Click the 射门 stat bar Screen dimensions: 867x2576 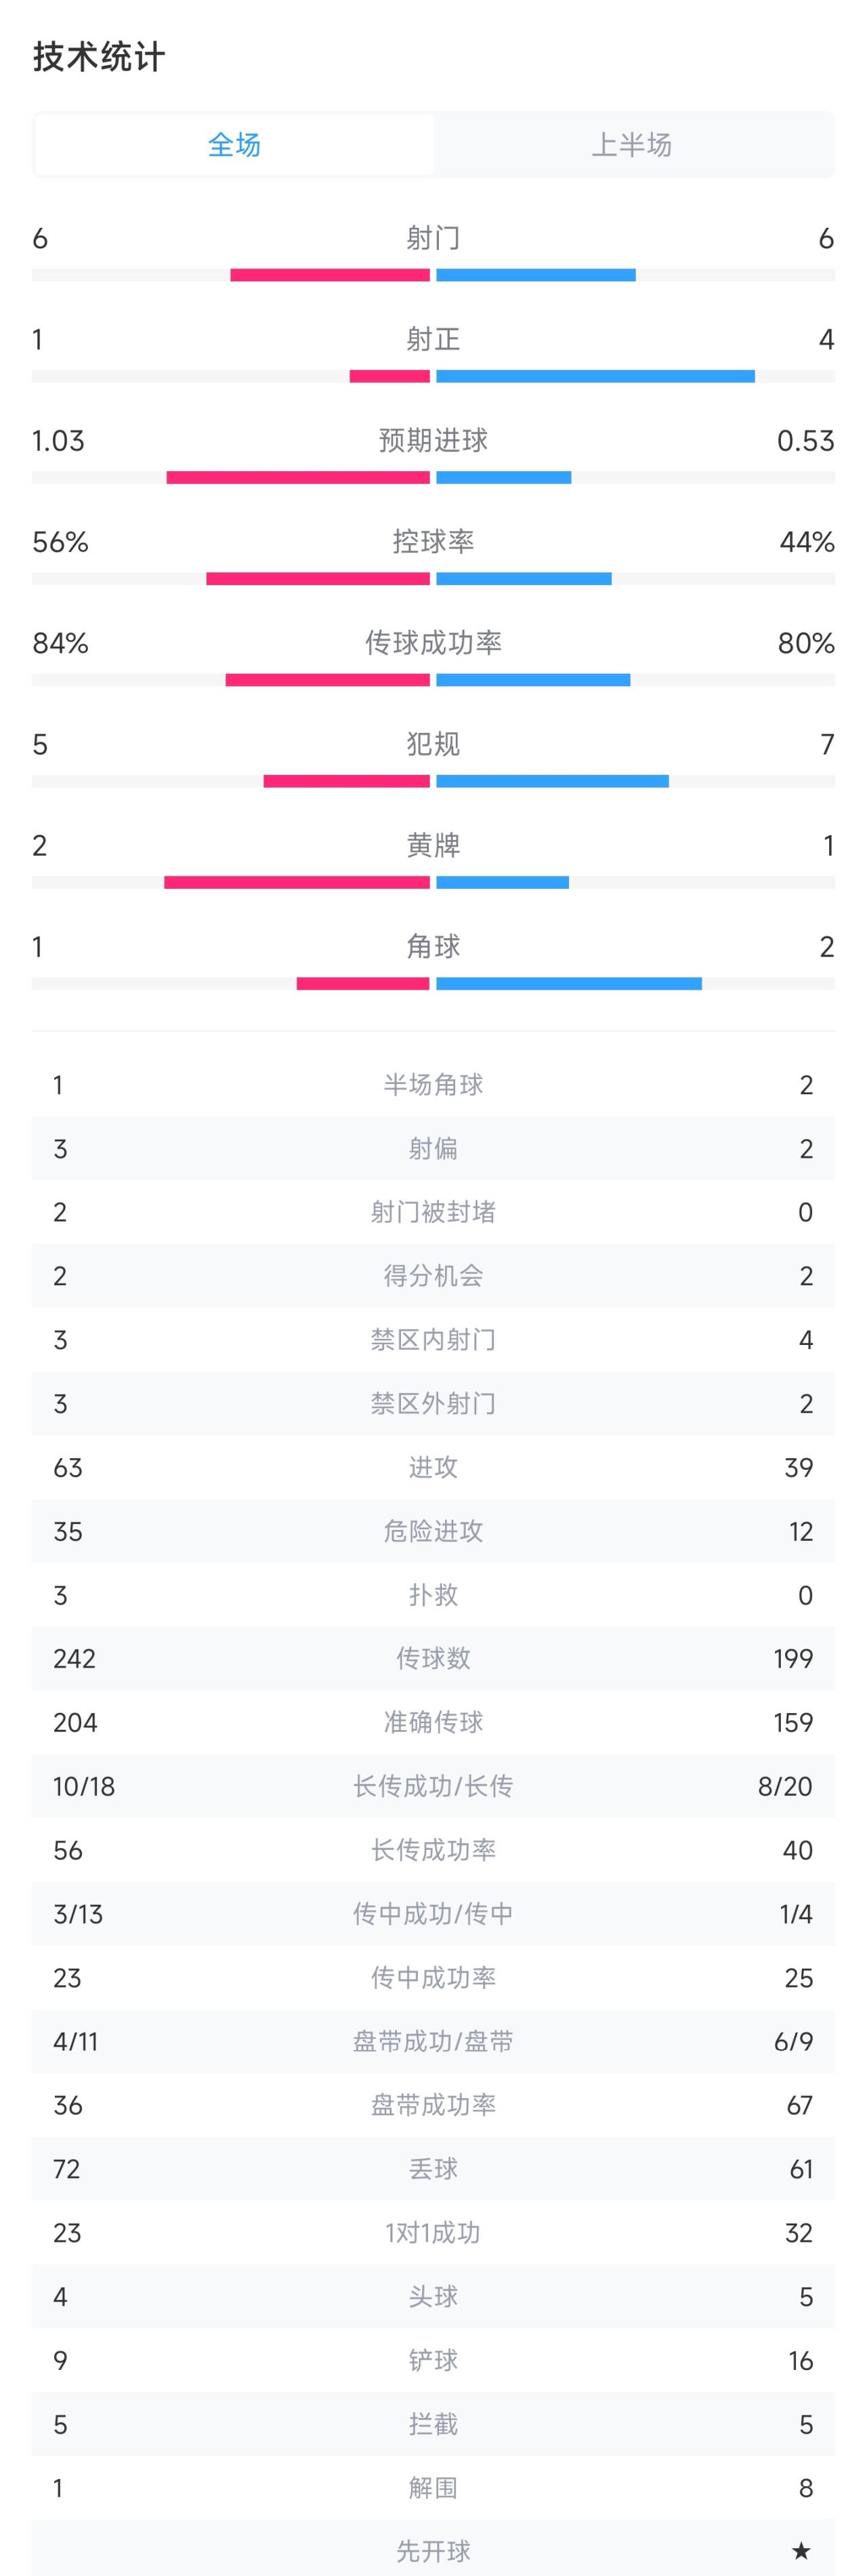(x=433, y=272)
